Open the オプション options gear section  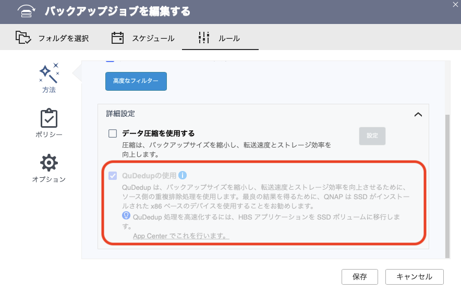[49, 168]
